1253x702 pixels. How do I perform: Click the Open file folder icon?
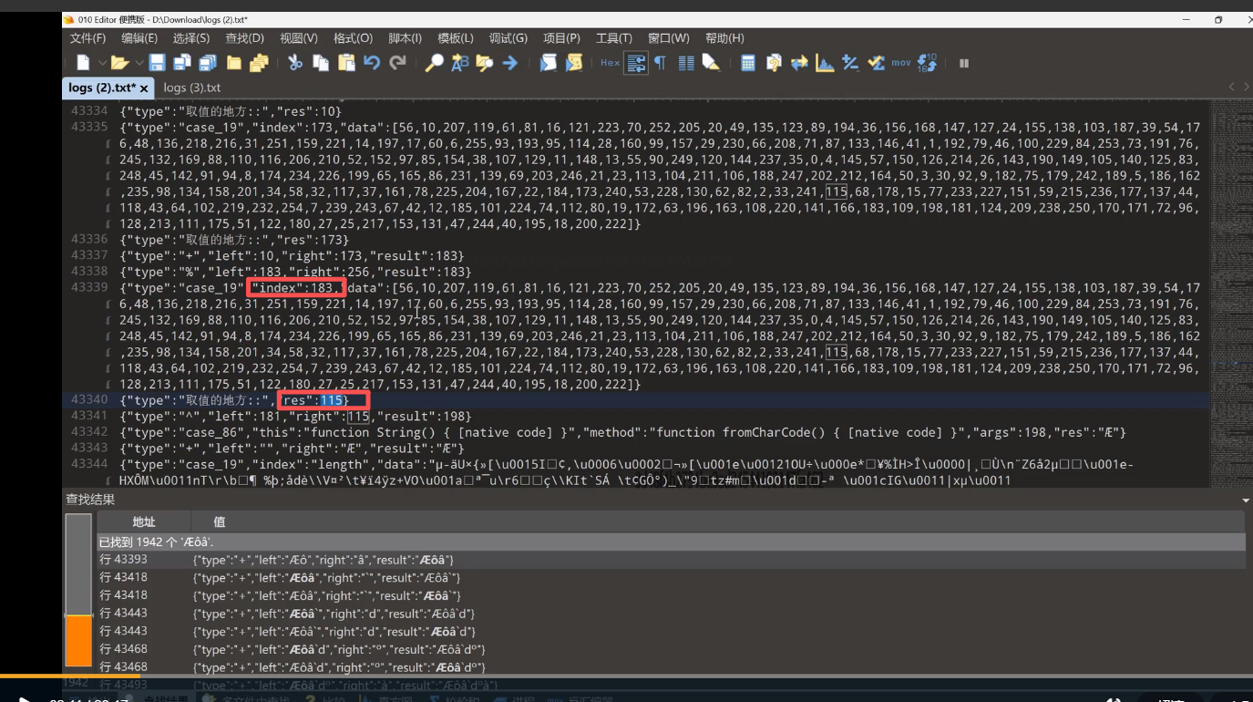(118, 63)
